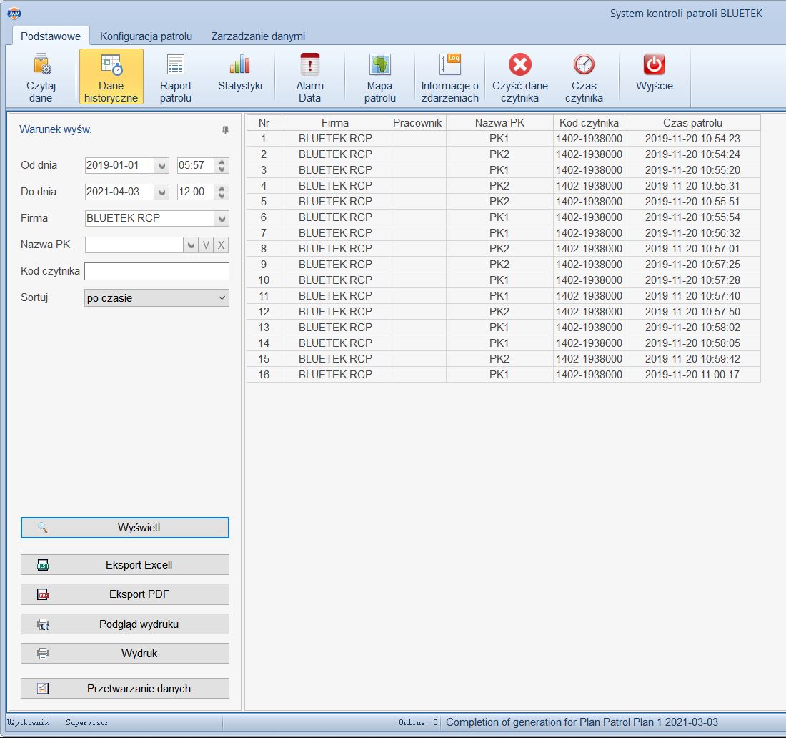
Task: Click the Do dnia date field 2021-04-03
Action: (119, 192)
